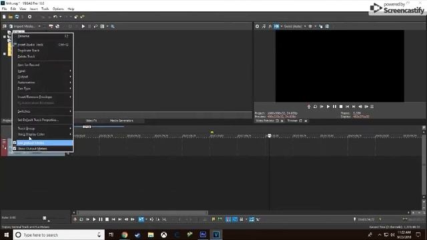This screenshot has height=240, width=427.
Task: Adjust the Rate slider at bottom left
Action: [x=45, y=218]
